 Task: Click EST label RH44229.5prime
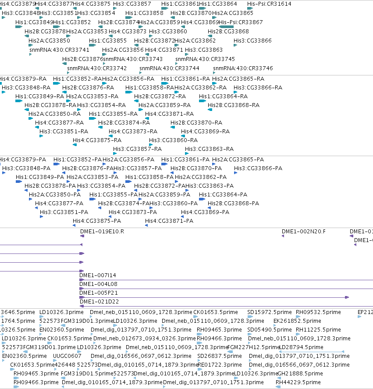pos(298,382)
